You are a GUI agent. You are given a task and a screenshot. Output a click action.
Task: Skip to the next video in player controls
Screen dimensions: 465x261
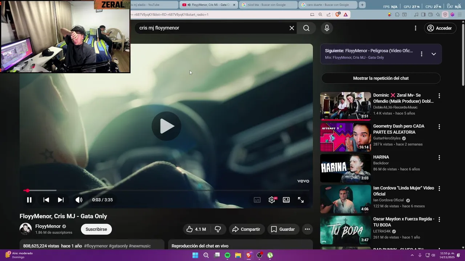pos(61,200)
